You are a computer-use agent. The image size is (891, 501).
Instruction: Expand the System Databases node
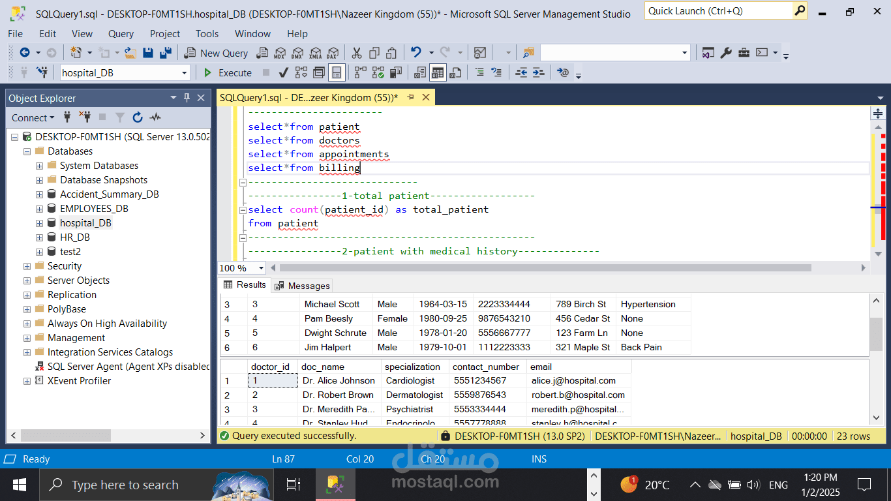39,166
